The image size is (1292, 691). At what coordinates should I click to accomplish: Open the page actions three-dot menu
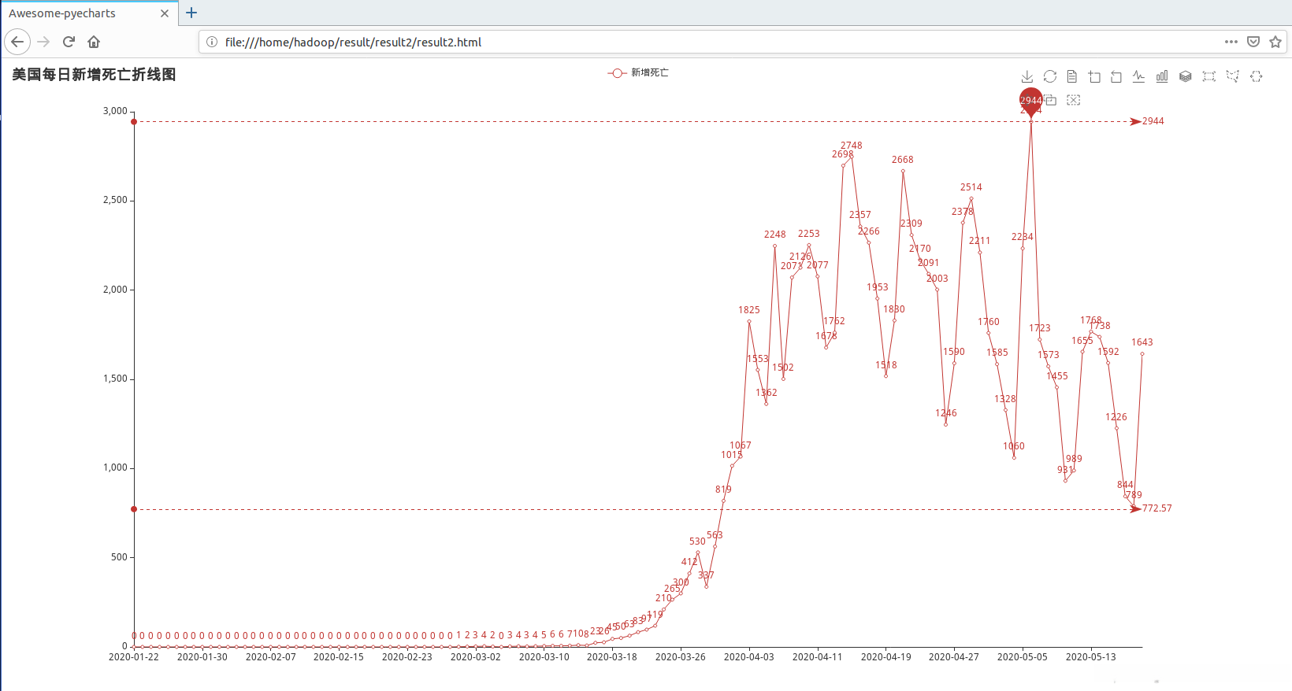(x=1231, y=42)
